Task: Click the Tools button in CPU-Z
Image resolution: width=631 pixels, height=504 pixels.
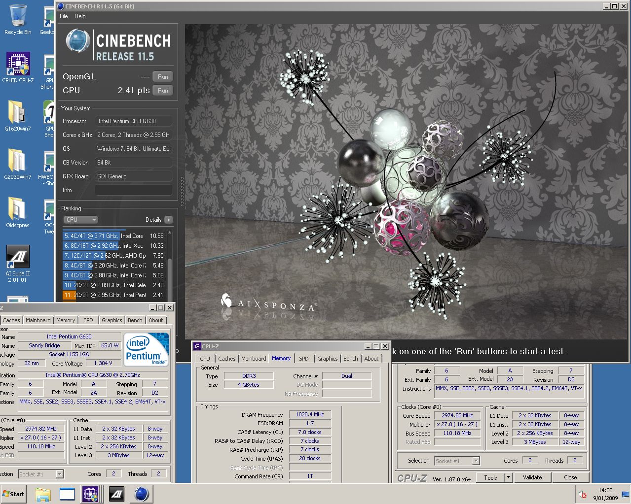Action: click(491, 477)
